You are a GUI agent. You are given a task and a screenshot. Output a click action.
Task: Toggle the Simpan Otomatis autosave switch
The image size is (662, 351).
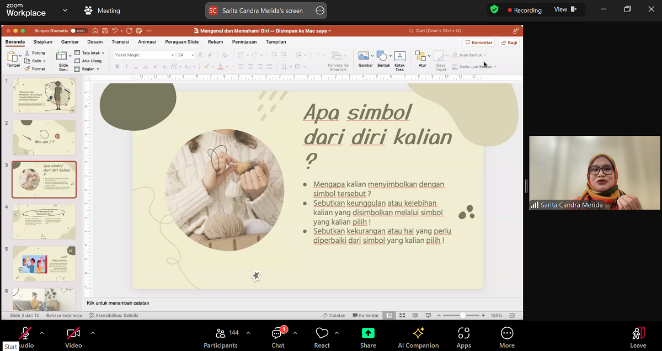(79, 31)
